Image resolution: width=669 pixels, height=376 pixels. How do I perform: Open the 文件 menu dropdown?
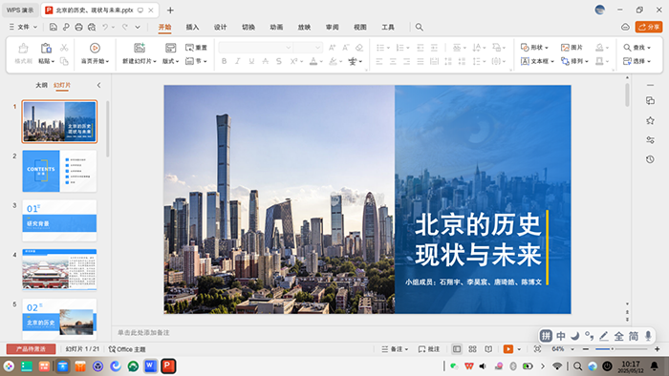tap(23, 27)
